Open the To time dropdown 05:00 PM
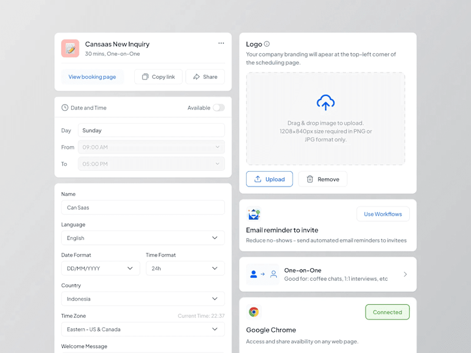Image resolution: width=471 pixels, height=353 pixels. click(x=151, y=164)
